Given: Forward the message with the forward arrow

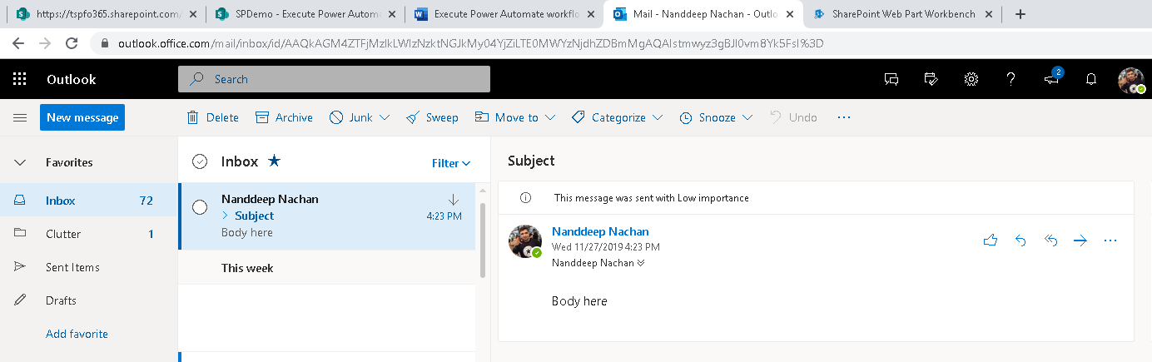Looking at the screenshot, I should pyautogui.click(x=1080, y=241).
